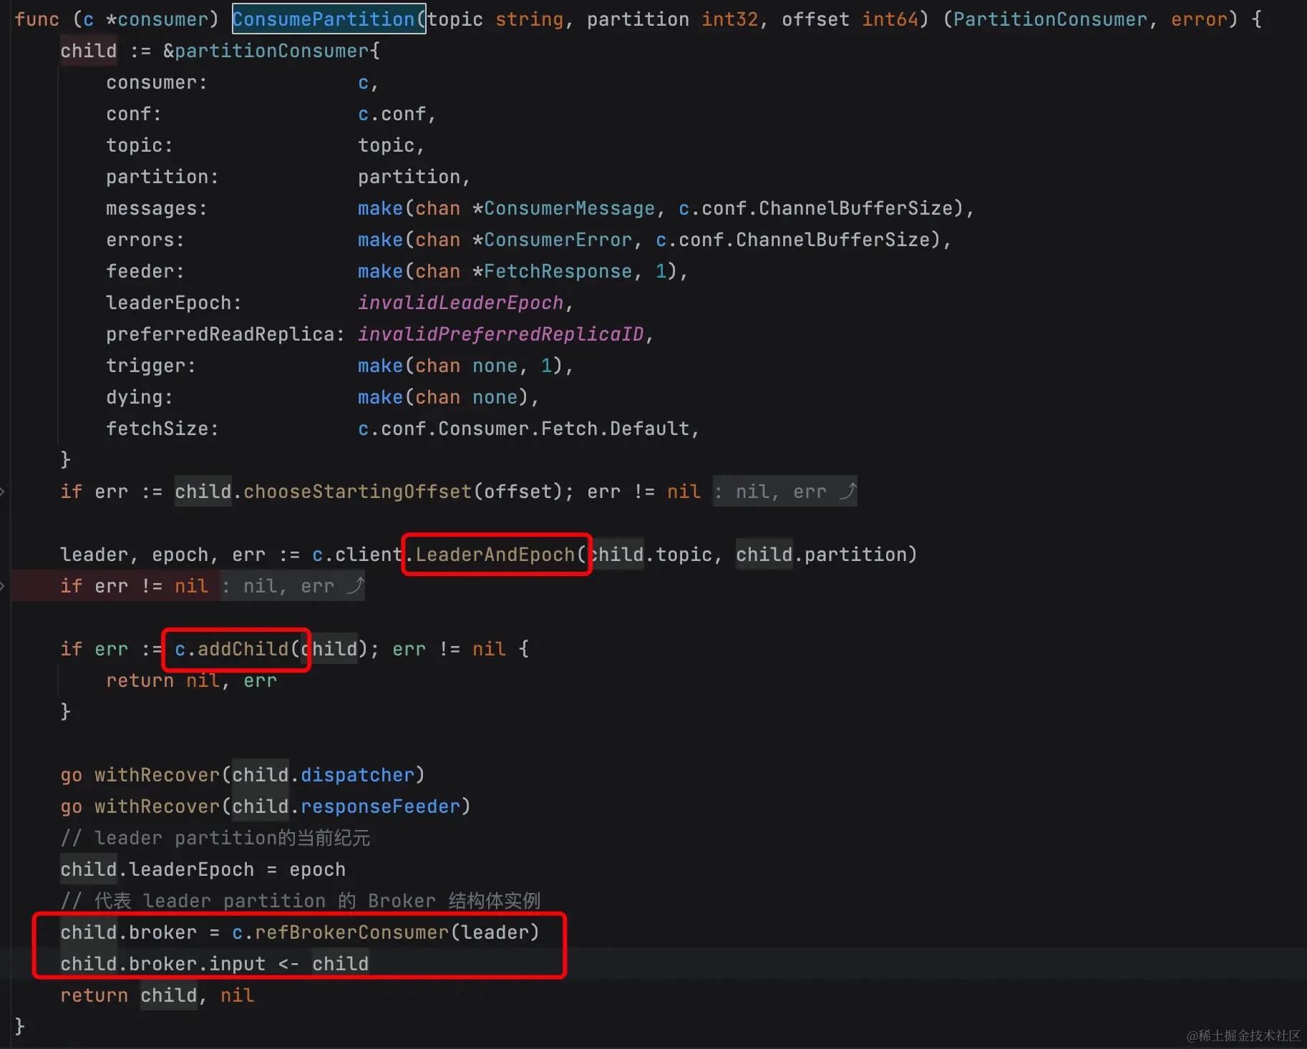This screenshot has width=1307, height=1049.
Task: Click the 'responseFeeder' method reference
Action: tap(380, 806)
